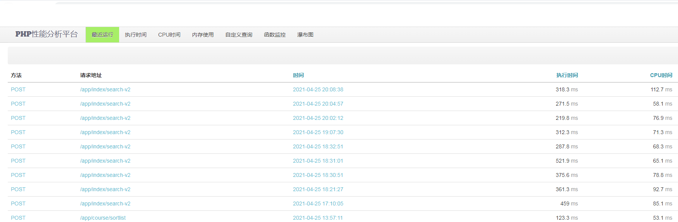Open the 最近运行 tab
The width and height of the screenshot is (678, 222).
pos(102,35)
